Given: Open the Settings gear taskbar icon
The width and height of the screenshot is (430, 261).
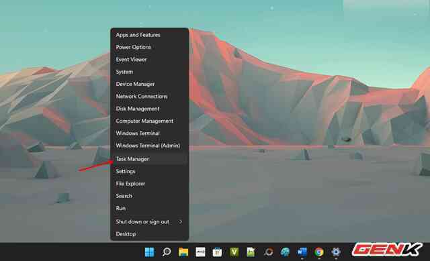Looking at the screenshot, I should coord(336,252).
